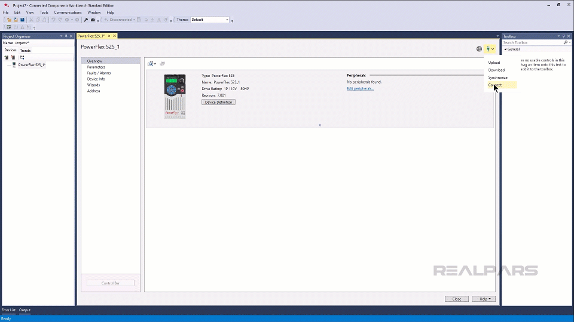Open the Project Organizer options dropdown arrow
574x322 pixels.
point(61,36)
